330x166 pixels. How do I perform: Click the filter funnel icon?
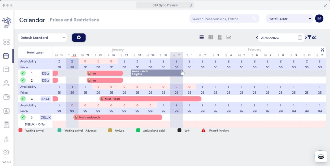tap(309, 37)
